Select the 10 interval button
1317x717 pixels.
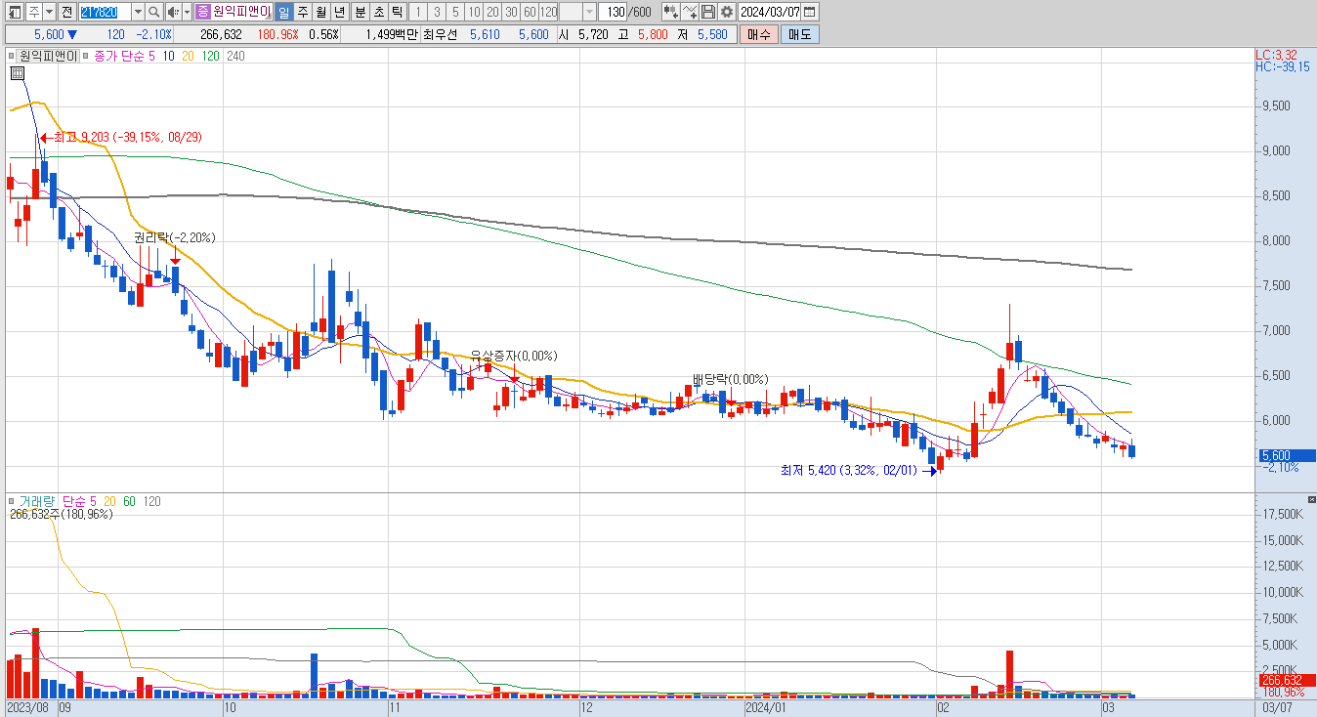point(474,12)
